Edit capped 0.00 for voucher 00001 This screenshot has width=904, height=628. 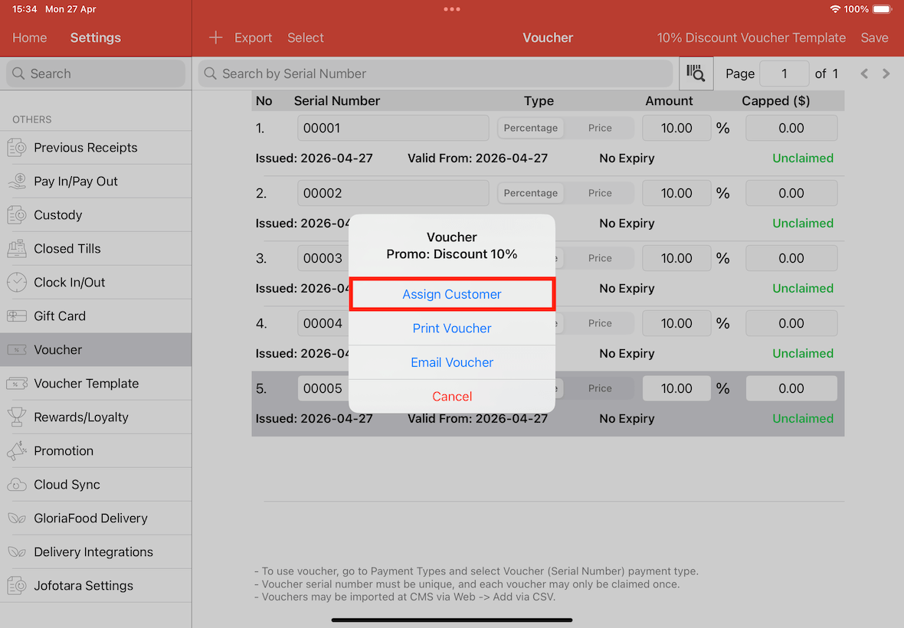point(791,128)
